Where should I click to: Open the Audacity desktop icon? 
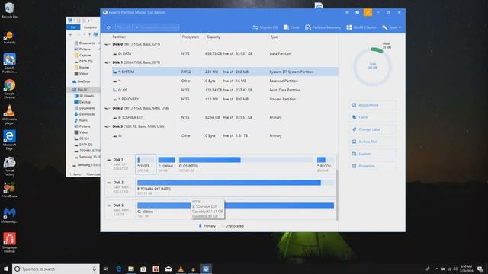pos(9,37)
